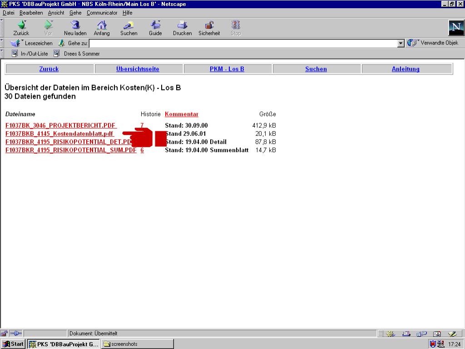Click the Stand: 30.09.00 comment
The width and height of the screenshot is (465, 349).
click(186, 125)
